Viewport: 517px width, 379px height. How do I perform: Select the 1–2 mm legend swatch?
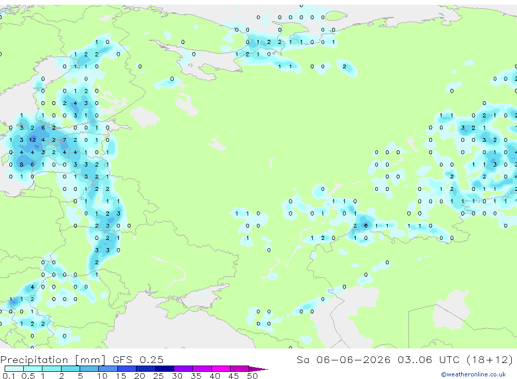click(52, 369)
